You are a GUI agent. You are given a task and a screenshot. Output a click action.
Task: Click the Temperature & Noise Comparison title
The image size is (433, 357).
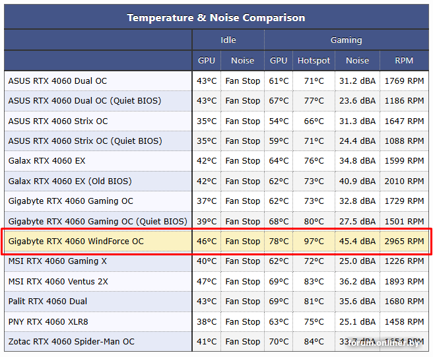(216, 18)
